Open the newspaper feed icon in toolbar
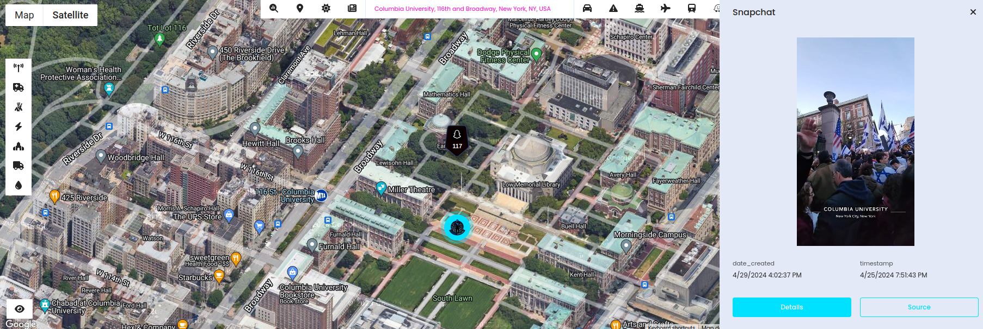983x329 pixels. point(352,8)
